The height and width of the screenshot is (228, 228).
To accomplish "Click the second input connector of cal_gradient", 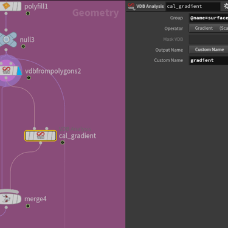I will pos(47,128).
